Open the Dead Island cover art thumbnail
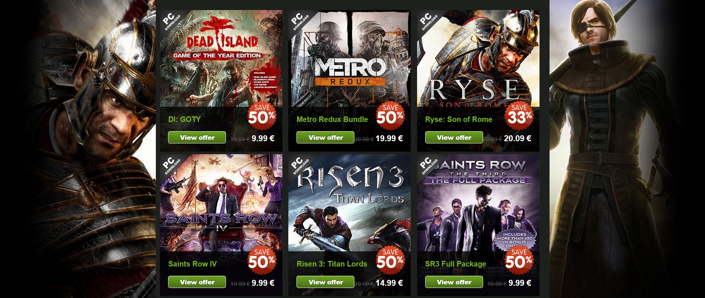This screenshot has width=705, height=298. [x=221, y=59]
